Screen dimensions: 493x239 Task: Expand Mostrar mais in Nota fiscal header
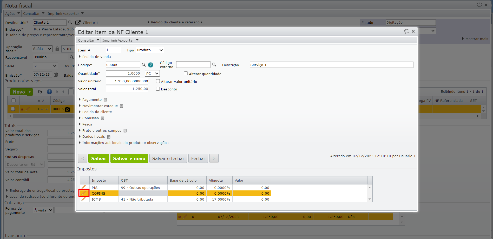pos(475,39)
